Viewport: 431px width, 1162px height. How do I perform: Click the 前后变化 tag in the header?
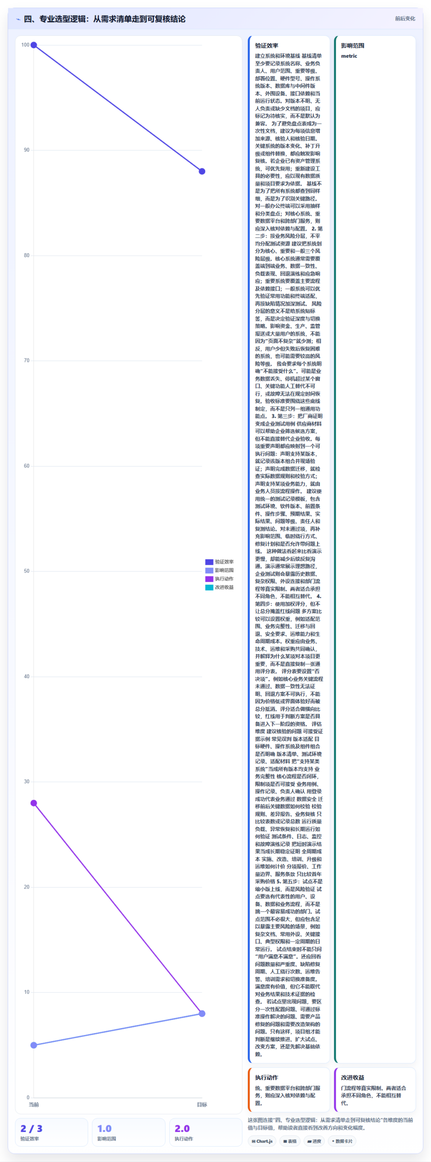coord(405,19)
